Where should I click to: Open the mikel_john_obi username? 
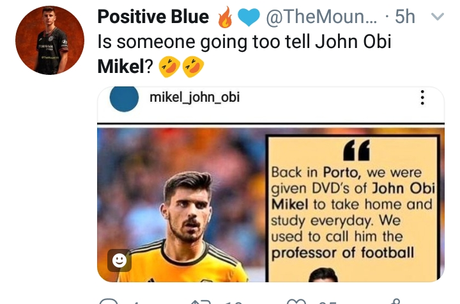[194, 98]
